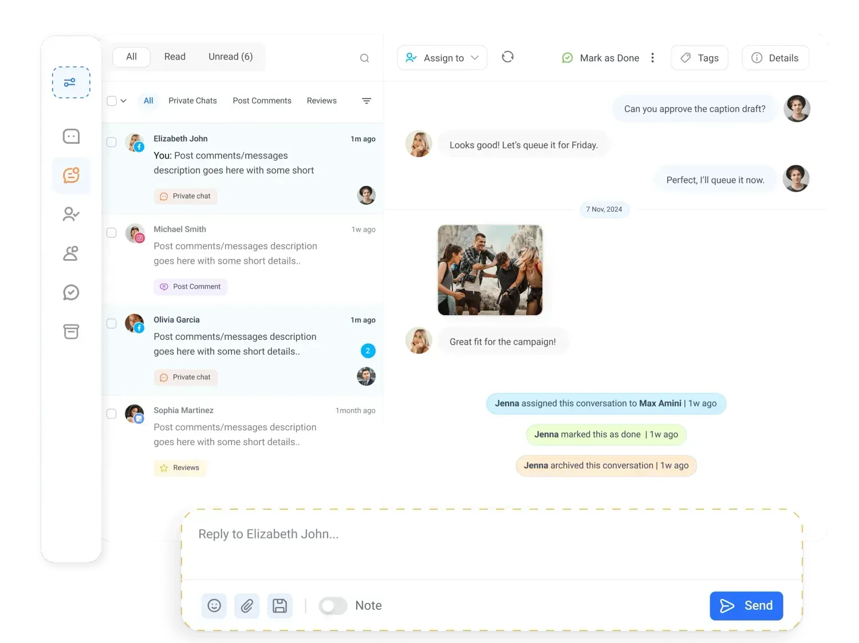
Task: Click the save draft icon in reply bar
Action: click(280, 605)
